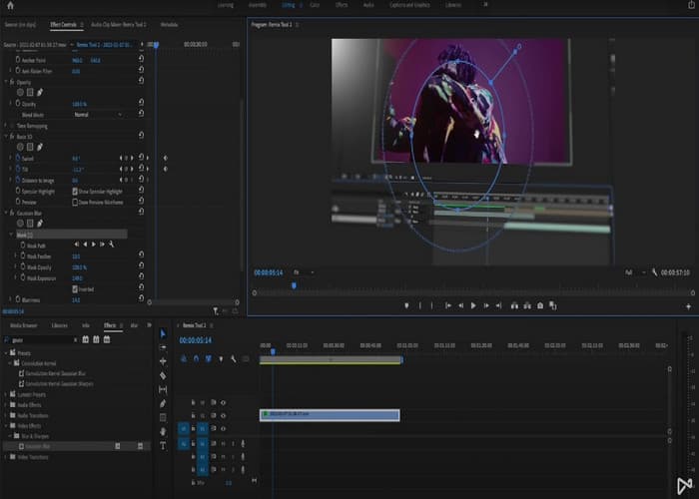Collapse the Presets folder
Screen dimensions: 699x499
(6, 353)
